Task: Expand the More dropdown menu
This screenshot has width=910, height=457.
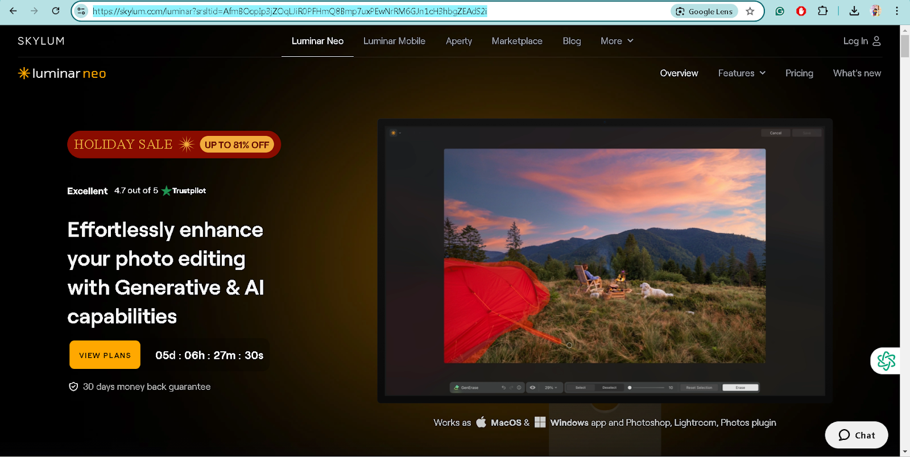Action: 617,41
